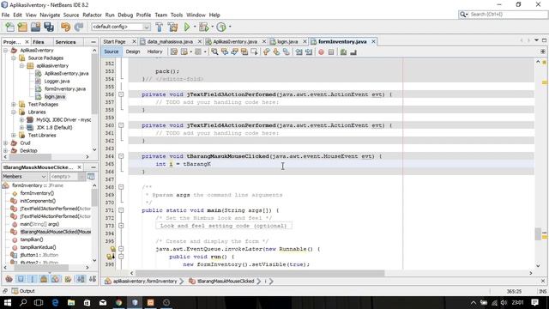Viewport: 549px width, 309px height.
Task: Click the editor horizontal scrollbar thumb
Action: click(260, 273)
